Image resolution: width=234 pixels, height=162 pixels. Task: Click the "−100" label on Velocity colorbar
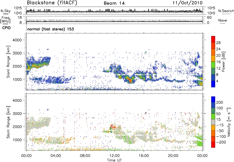coord(221,137)
